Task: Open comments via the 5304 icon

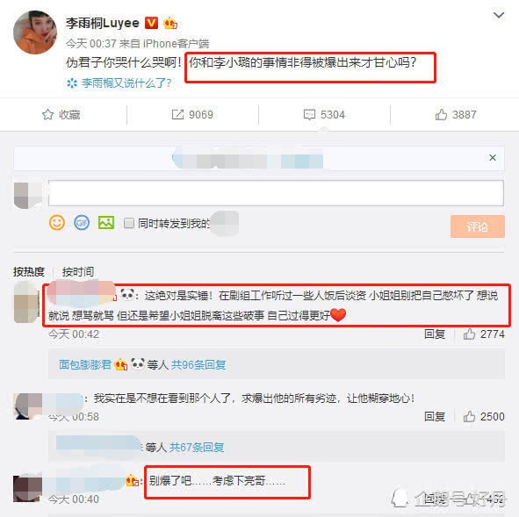Action: tap(309, 114)
